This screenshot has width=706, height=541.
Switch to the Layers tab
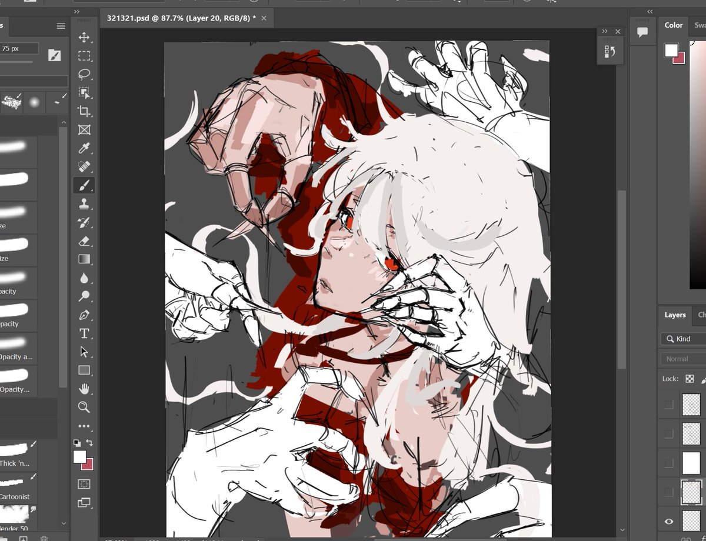675,315
